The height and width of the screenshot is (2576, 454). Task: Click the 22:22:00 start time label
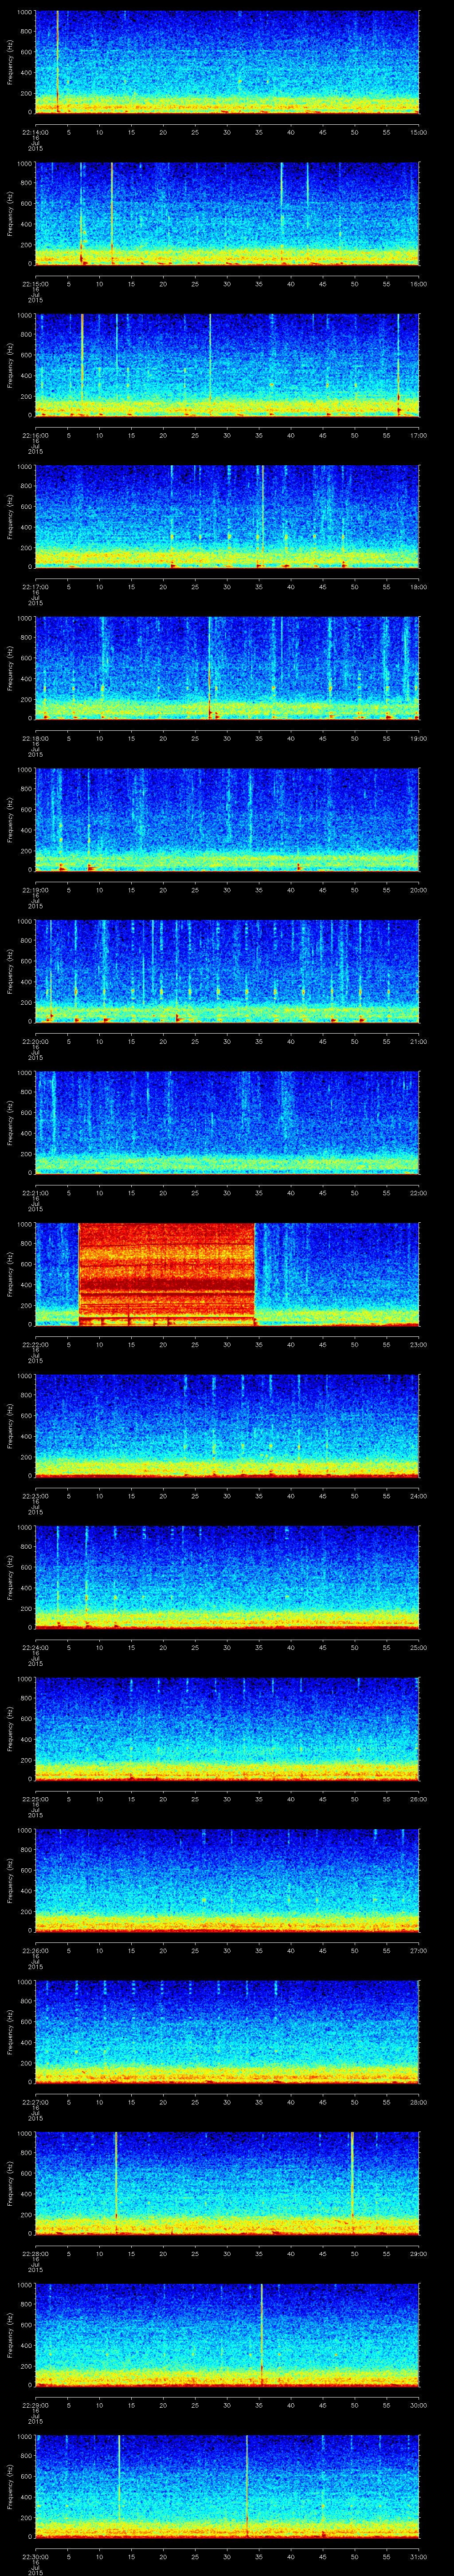click(35, 1344)
